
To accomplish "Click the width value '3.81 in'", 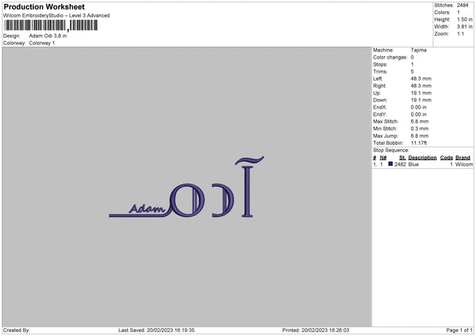I will pos(465,27).
